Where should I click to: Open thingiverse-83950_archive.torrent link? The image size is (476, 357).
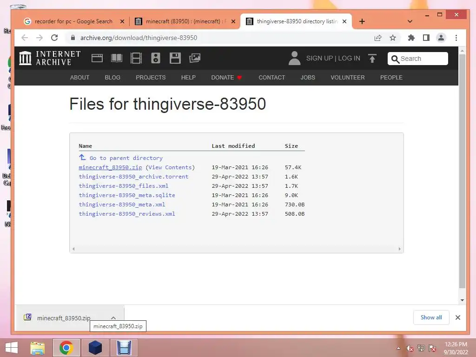click(133, 177)
